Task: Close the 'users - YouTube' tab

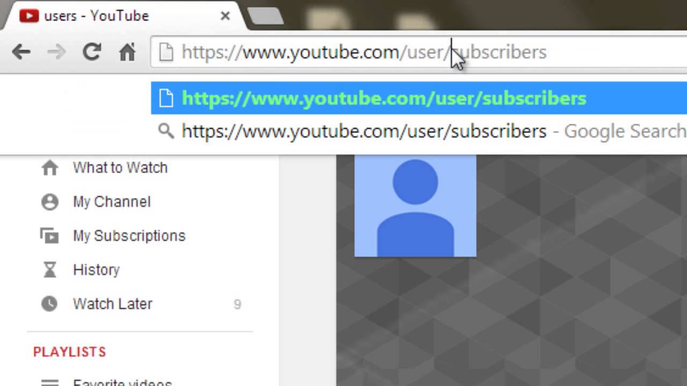Action: [225, 16]
